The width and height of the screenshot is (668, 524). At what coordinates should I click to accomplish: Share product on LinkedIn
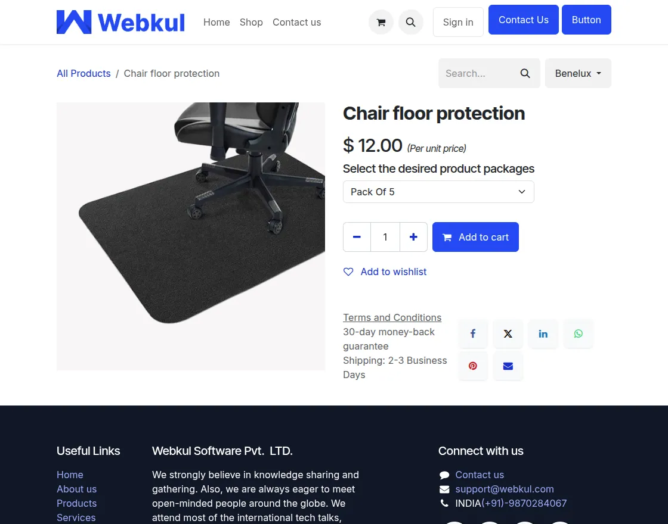coord(543,334)
